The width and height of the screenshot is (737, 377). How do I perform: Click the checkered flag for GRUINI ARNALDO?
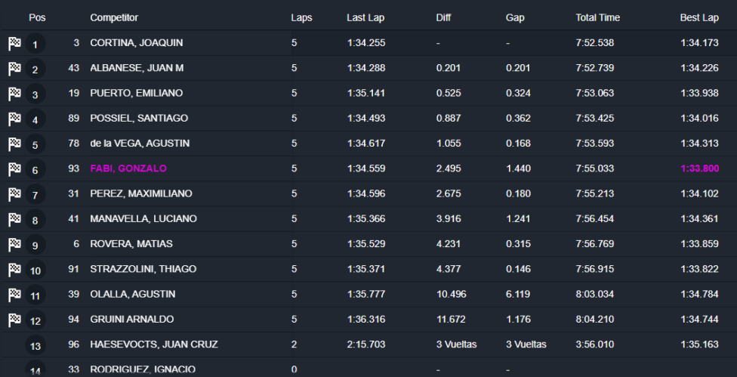[14, 320]
